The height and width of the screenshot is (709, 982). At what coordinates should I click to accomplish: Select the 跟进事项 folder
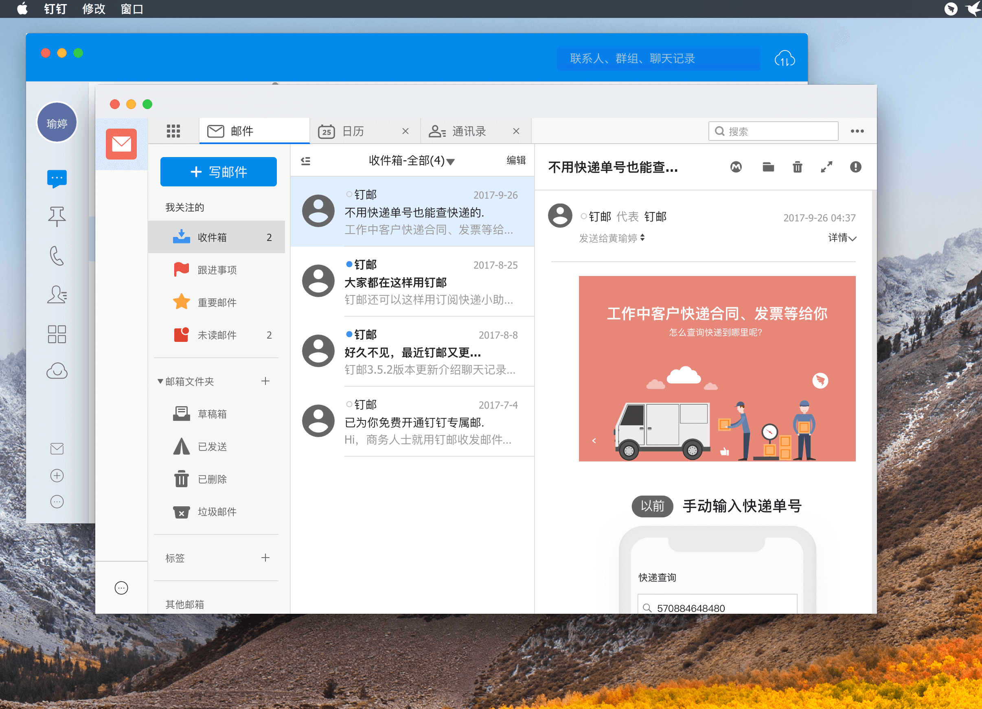[x=216, y=270]
